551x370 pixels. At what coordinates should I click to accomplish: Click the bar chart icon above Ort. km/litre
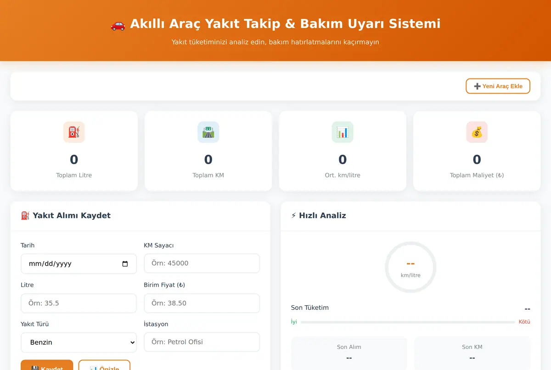click(343, 132)
